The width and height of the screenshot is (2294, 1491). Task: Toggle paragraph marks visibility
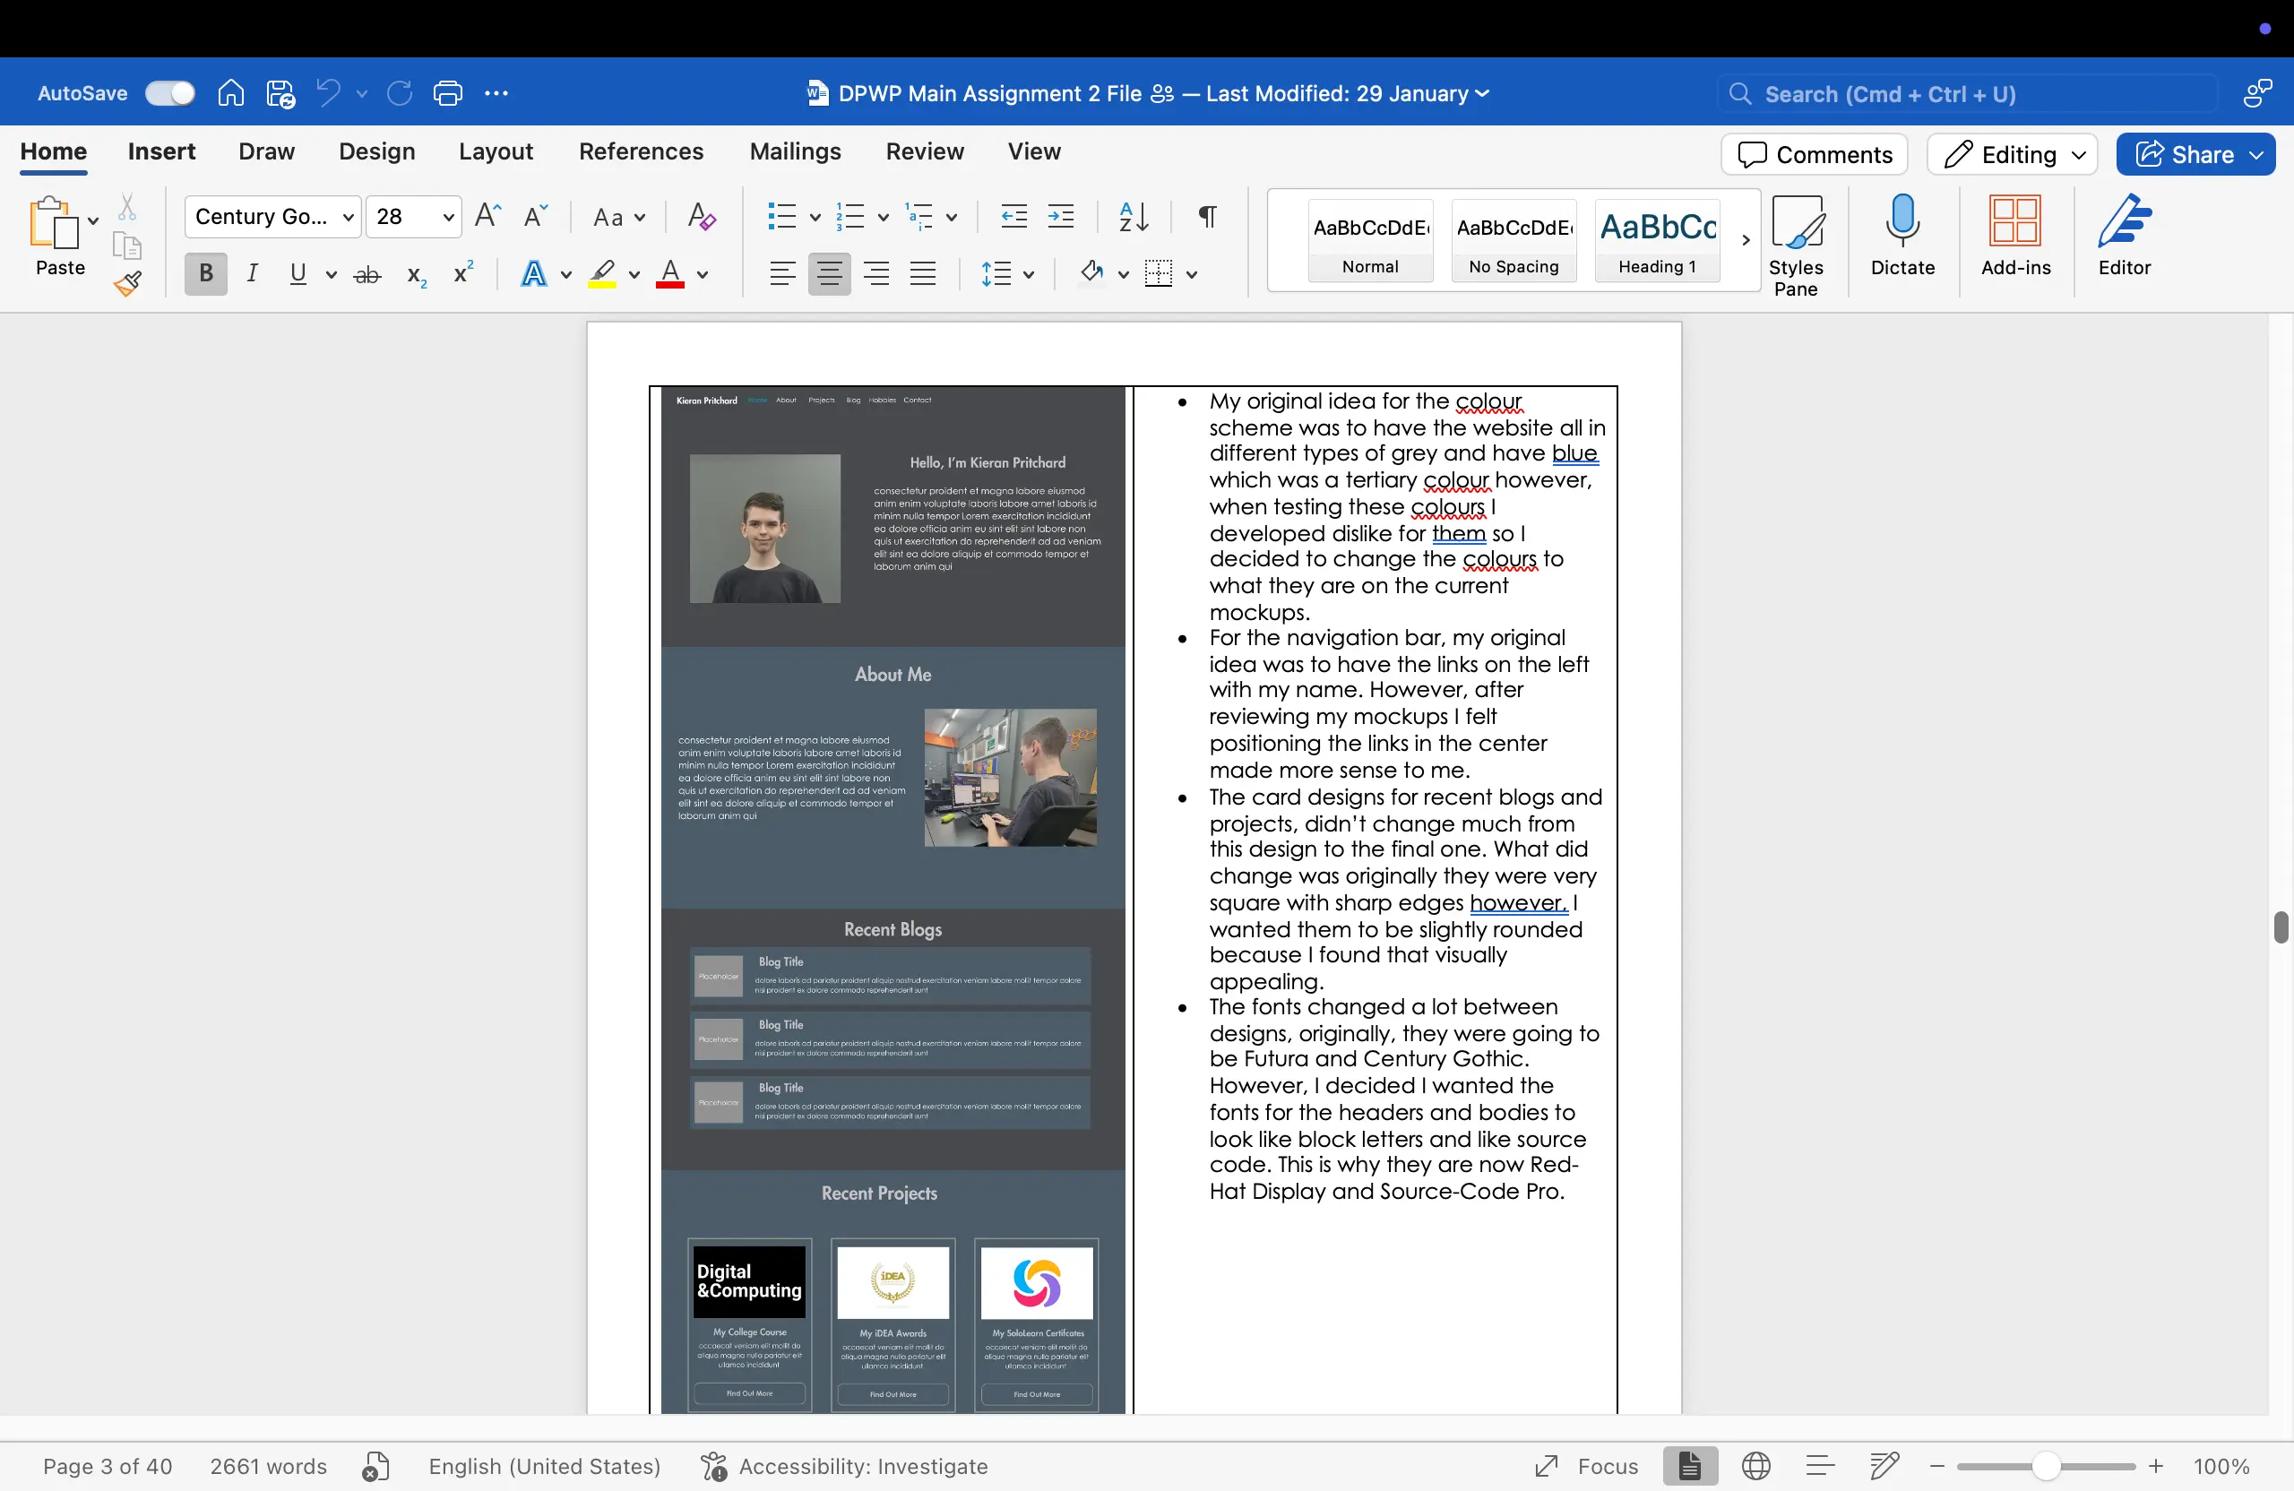(1206, 217)
